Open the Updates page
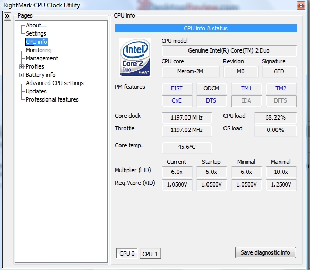Screen dimensions: 310x270 coord(36,91)
